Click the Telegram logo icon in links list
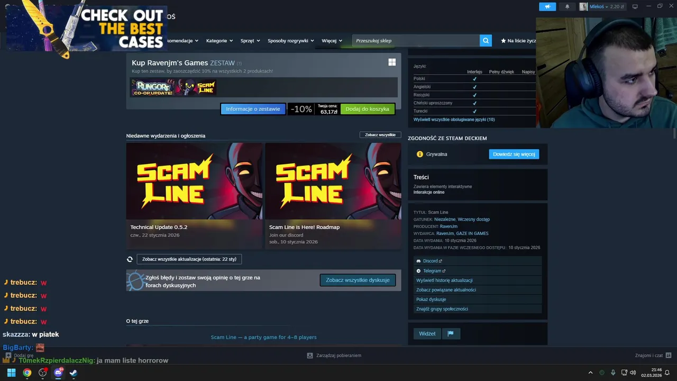The height and width of the screenshot is (381, 677). pyautogui.click(x=418, y=271)
